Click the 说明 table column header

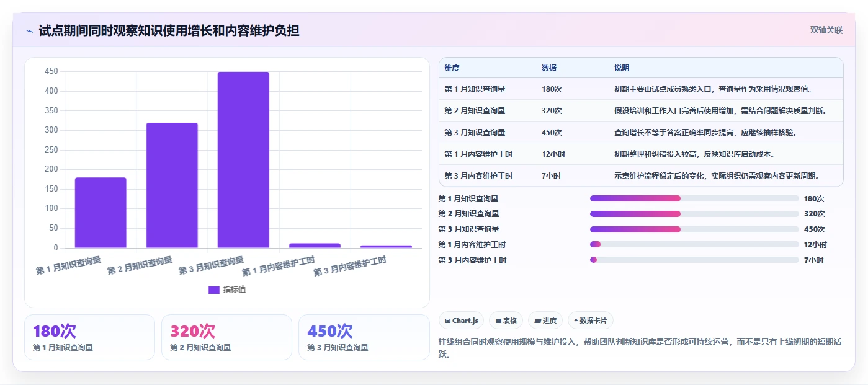pos(622,68)
